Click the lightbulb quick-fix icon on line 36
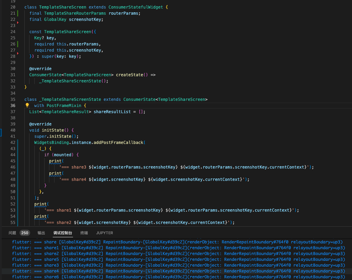 point(27,105)
